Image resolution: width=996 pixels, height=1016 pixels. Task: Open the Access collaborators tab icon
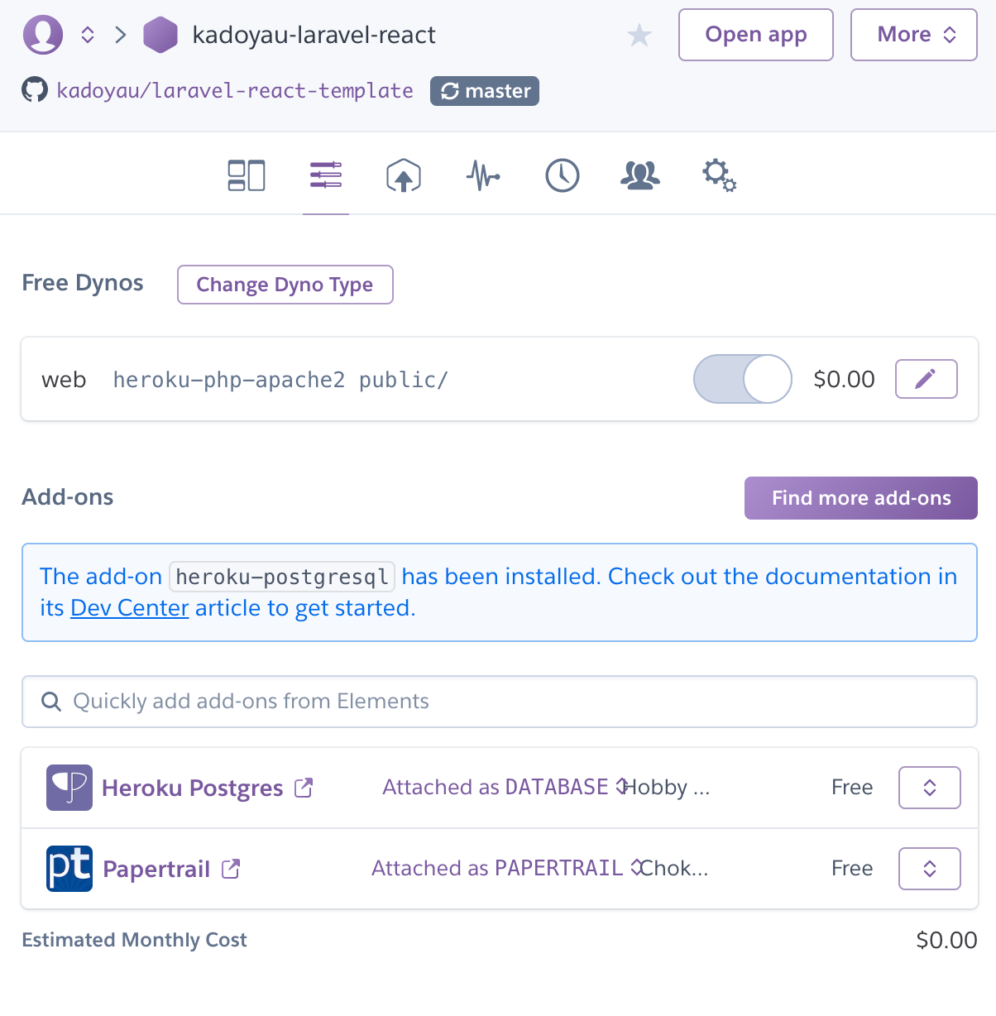[x=640, y=175]
